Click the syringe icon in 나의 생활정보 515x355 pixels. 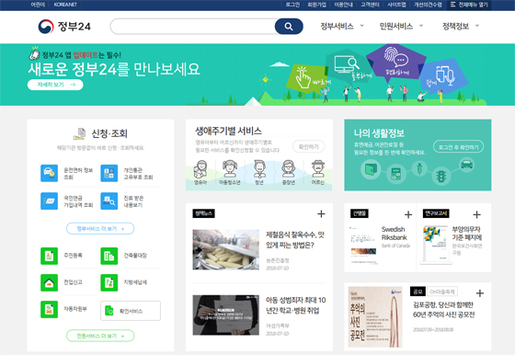tap(419, 168)
